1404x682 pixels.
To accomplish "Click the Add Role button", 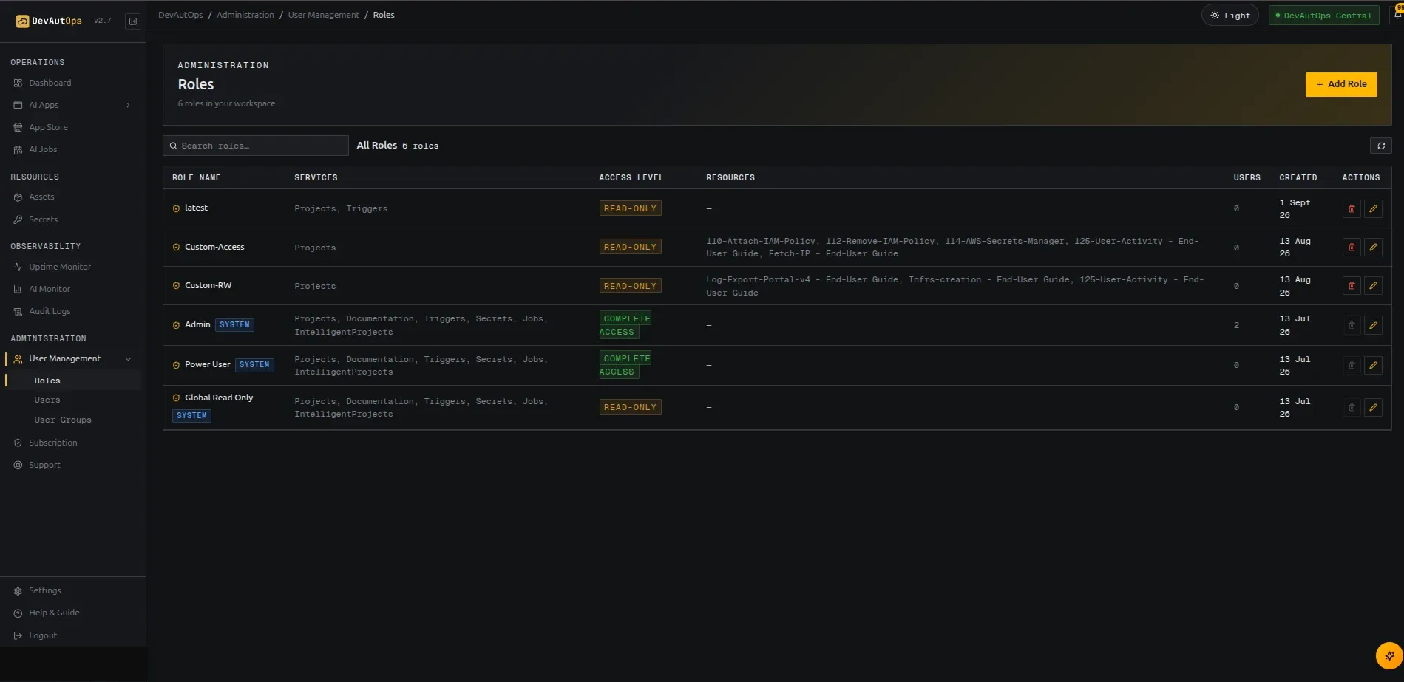I will pos(1341,84).
